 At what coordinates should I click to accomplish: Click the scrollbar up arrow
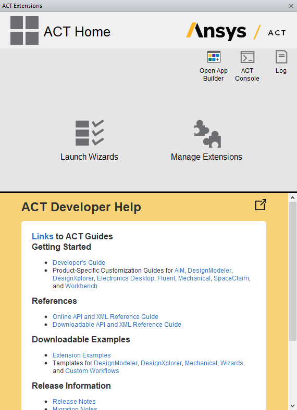[x=292, y=198]
